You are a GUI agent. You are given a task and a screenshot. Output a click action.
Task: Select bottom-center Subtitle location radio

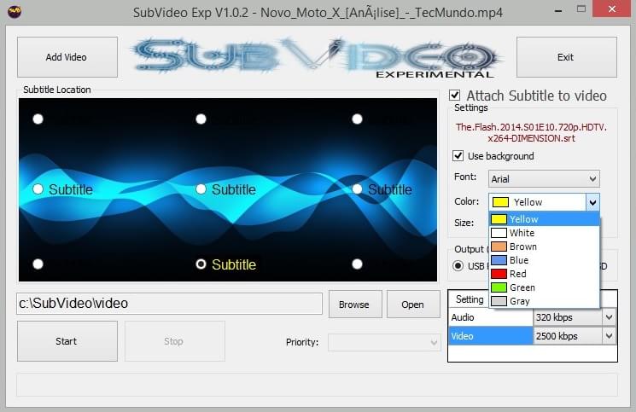[201, 264]
